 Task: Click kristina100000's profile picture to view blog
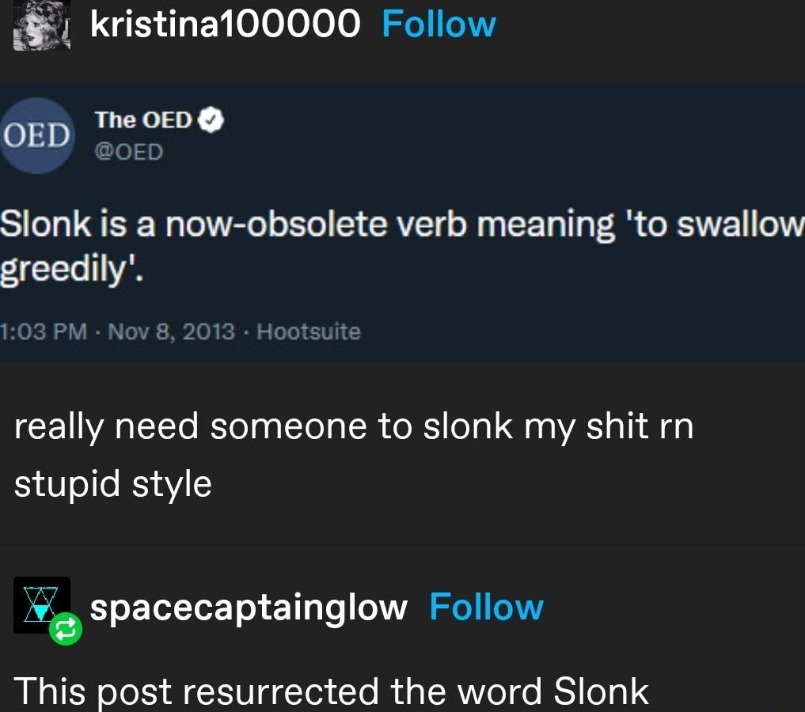click(41, 24)
